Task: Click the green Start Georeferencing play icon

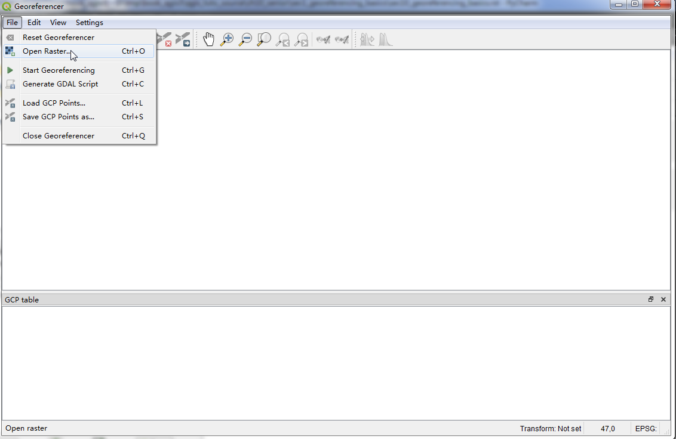Action: (10, 70)
